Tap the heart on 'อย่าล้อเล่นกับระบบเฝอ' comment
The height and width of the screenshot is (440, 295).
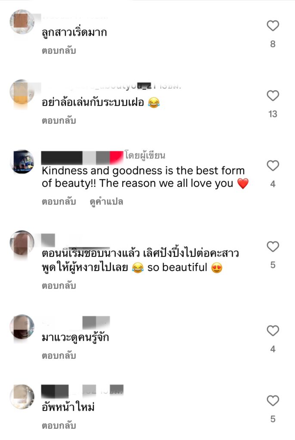tap(273, 96)
